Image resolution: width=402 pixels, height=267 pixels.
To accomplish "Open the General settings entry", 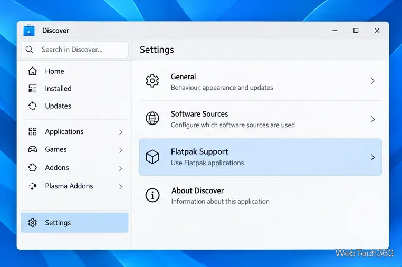I will point(260,82).
